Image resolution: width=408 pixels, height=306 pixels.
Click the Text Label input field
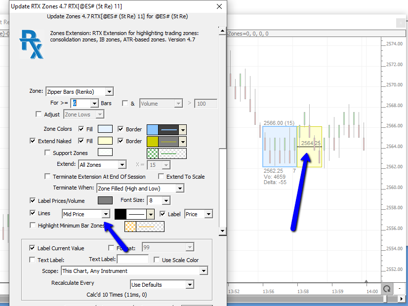click(133, 259)
